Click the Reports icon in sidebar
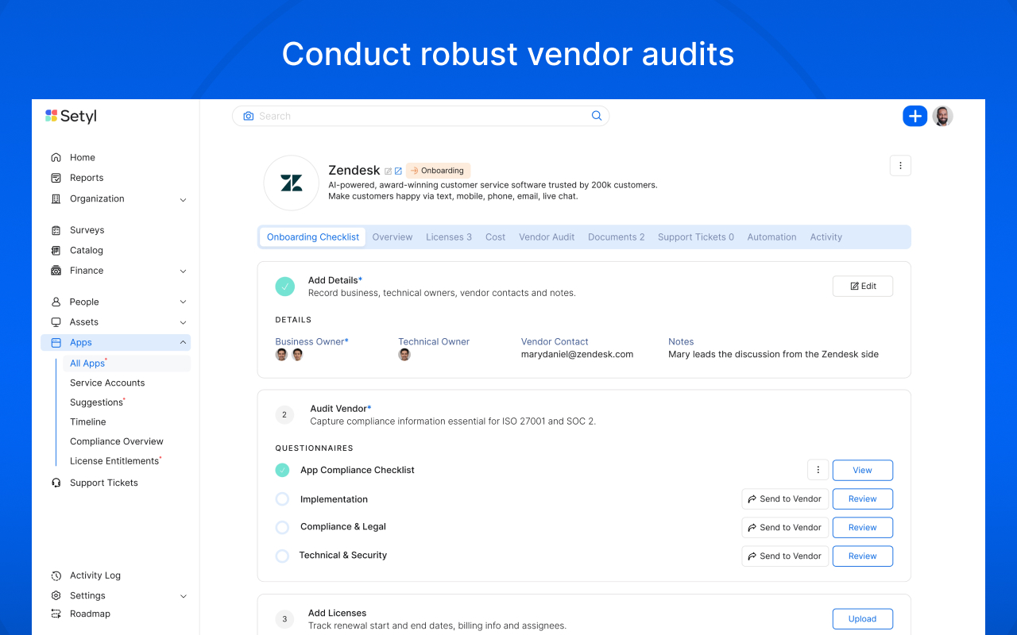The width and height of the screenshot is (1017, 635). (x=56, y=178)
